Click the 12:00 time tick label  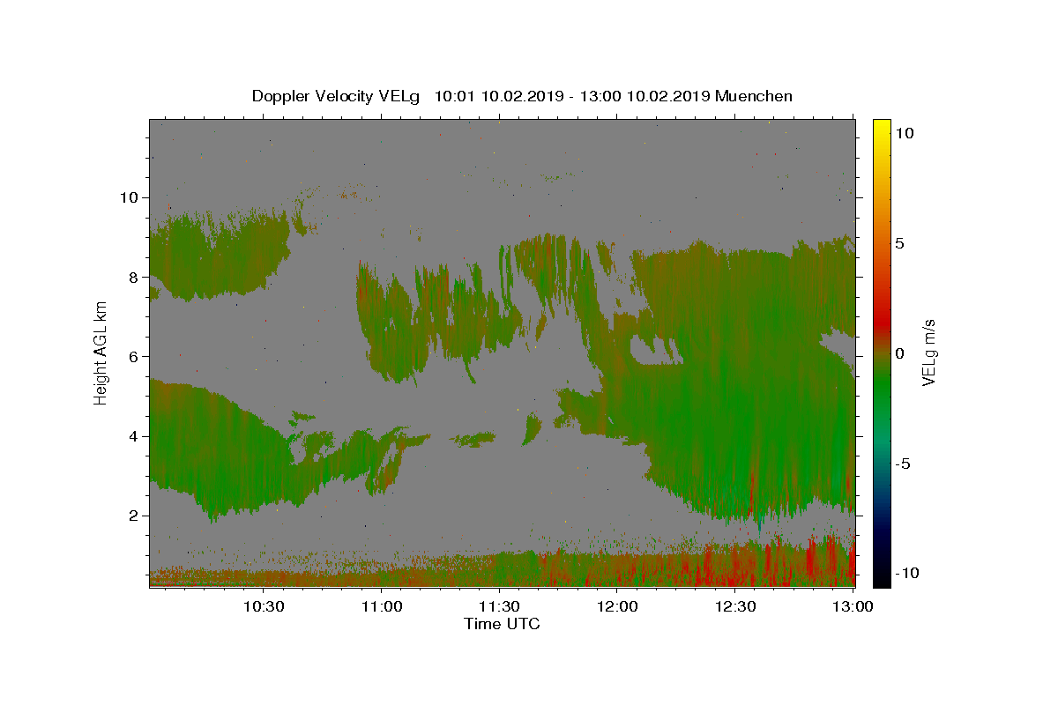point(618,606)
